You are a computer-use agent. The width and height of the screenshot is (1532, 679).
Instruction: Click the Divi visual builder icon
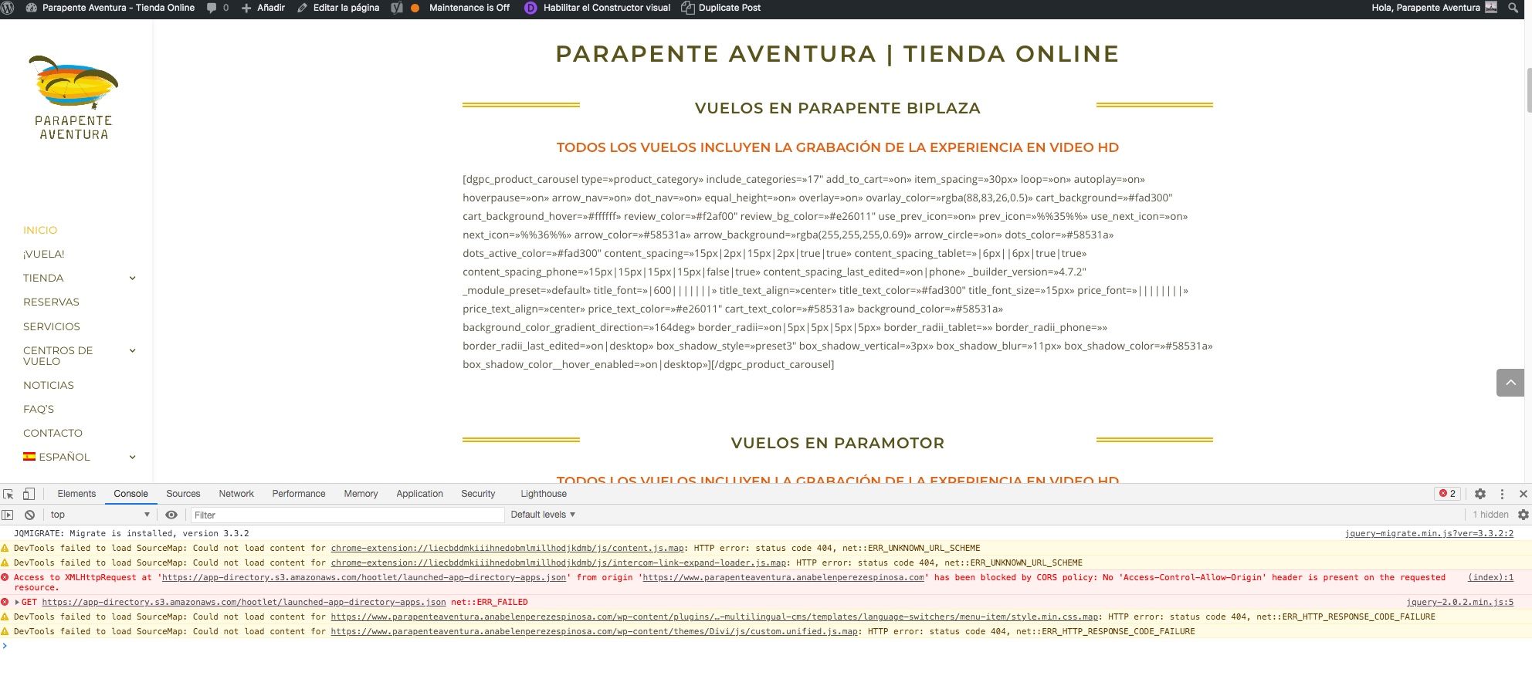530,8
